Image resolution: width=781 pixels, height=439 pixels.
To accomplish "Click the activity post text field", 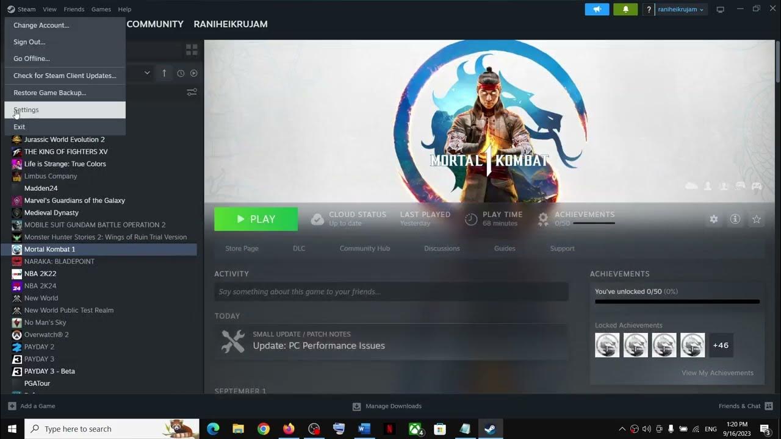I will click(x=391, y=291).
